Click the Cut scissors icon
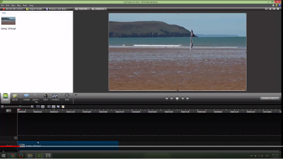 (49, 107)
